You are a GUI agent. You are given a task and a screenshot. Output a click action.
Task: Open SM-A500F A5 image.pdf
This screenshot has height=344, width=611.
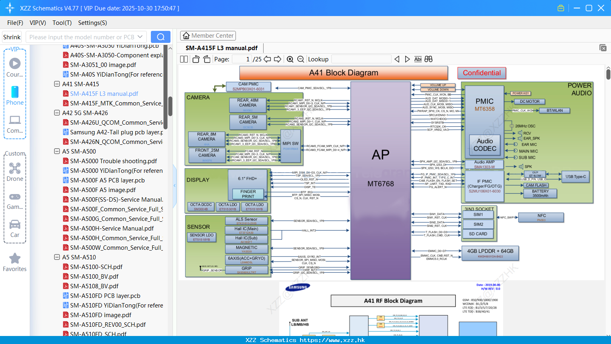point(103,190)
